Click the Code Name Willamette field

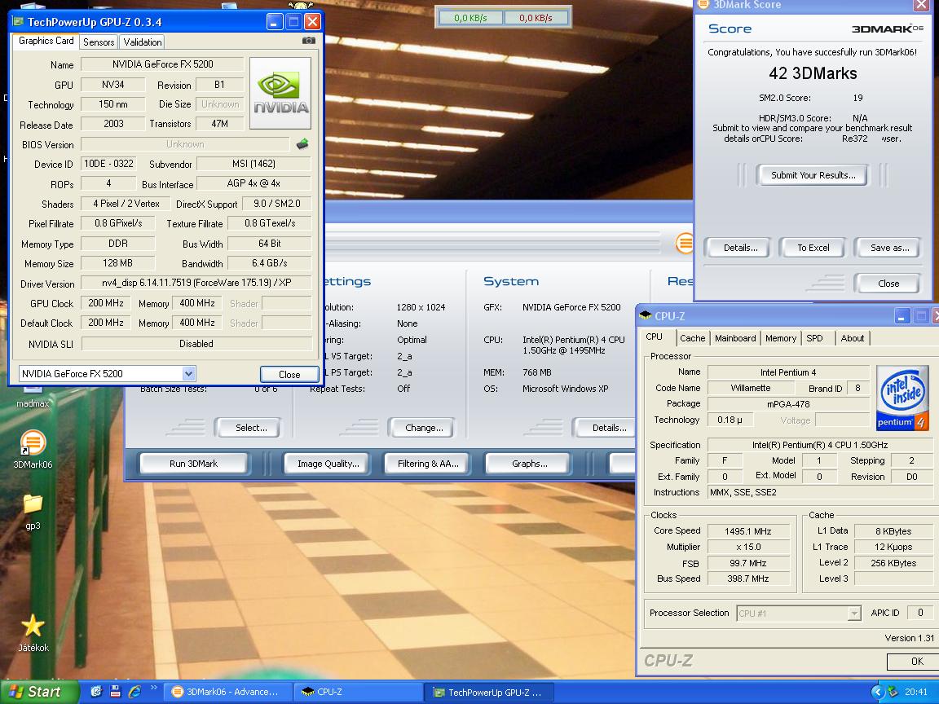point(751,388)
